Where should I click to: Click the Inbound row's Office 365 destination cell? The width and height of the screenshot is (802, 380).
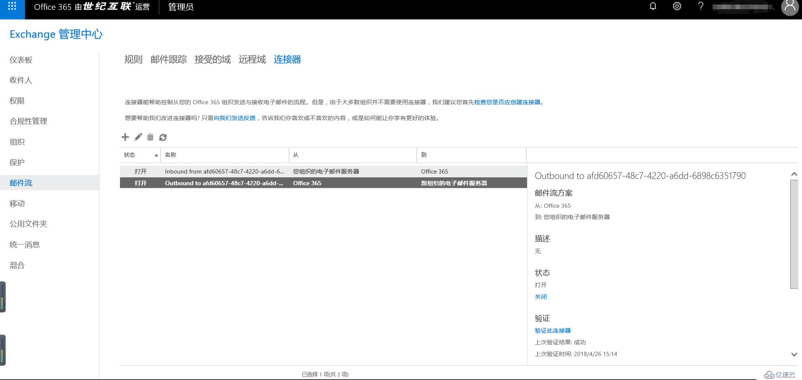pyautogui.click(x=434, y=171)
